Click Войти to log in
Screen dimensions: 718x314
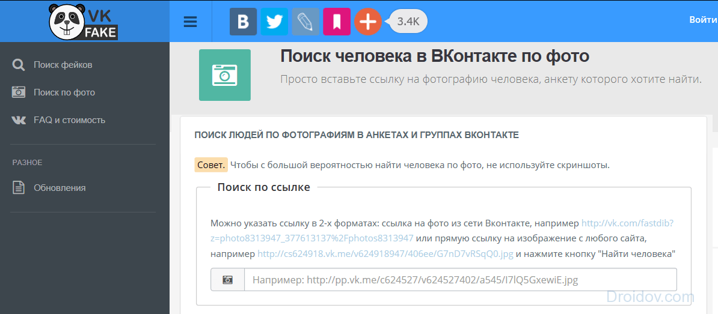703,20
